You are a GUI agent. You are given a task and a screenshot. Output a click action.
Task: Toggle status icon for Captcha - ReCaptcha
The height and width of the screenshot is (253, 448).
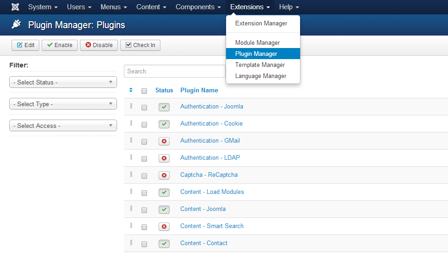pyautogui.click(x=164, y=175)
